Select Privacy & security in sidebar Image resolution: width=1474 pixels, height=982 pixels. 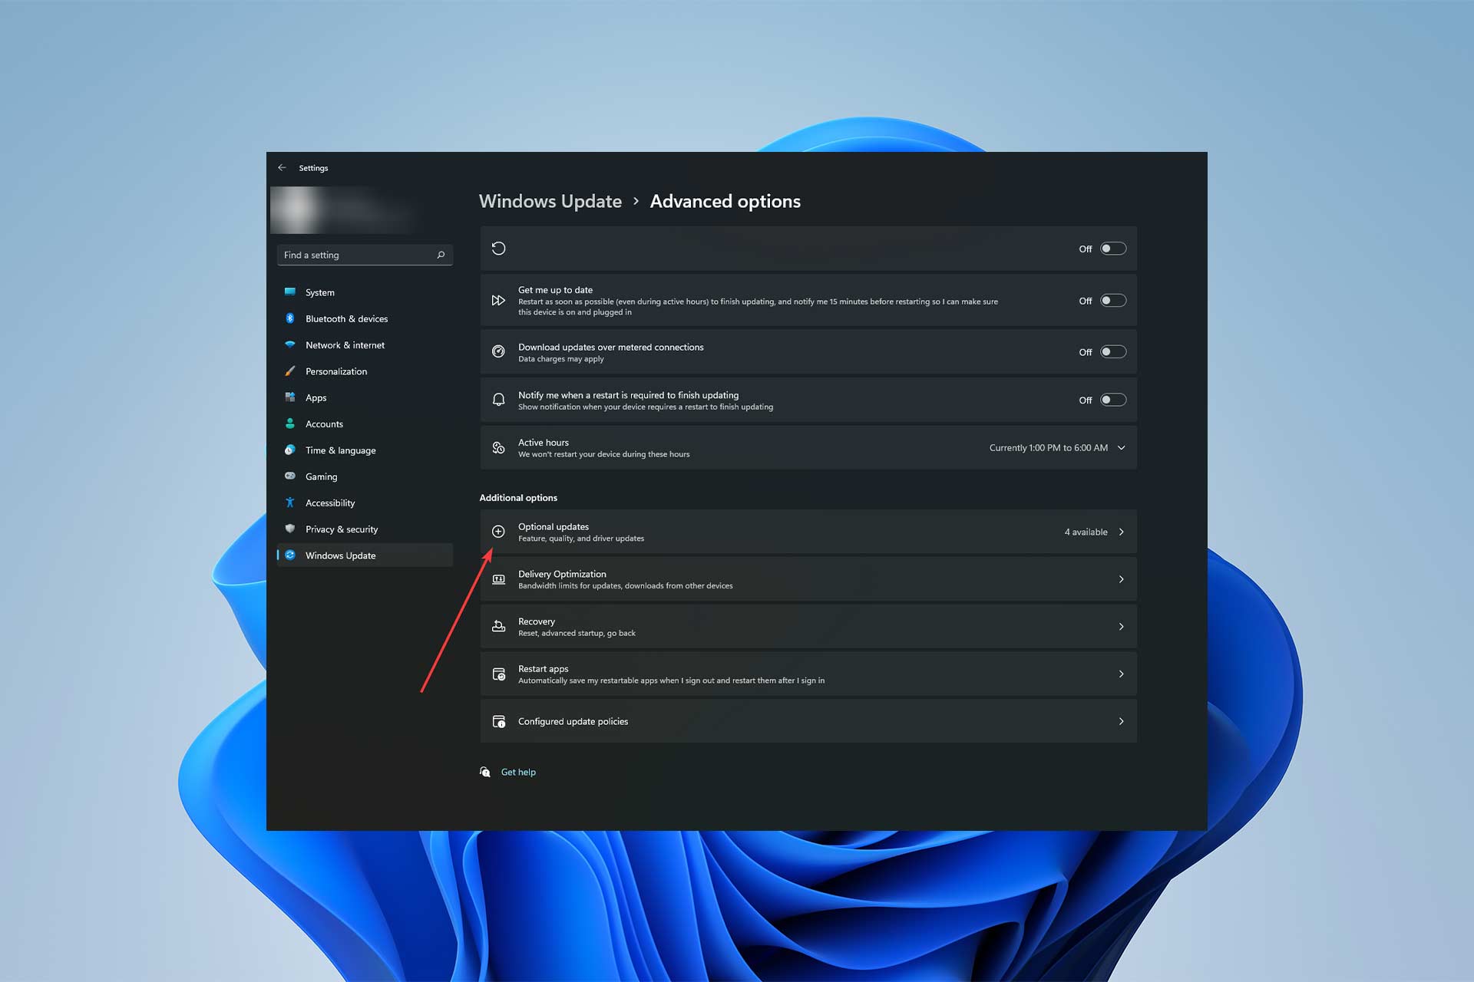tap(341, 529)
